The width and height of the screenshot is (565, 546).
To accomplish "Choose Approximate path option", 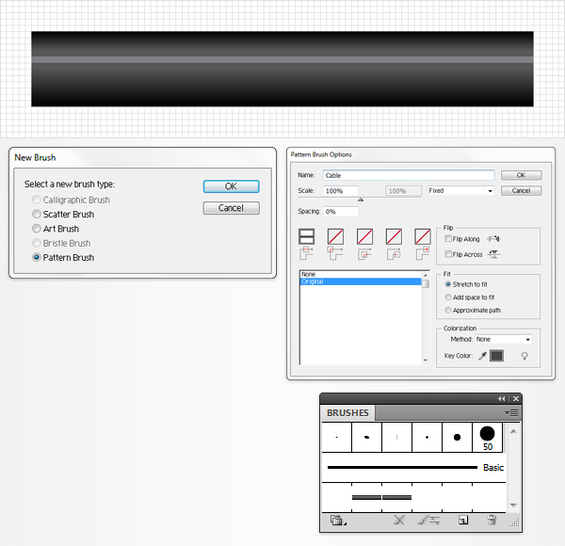I will click(x=448, y=310).
